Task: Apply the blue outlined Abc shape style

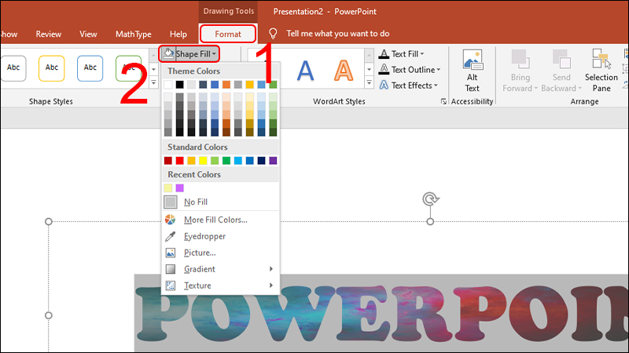Action: tap(90, 67)
